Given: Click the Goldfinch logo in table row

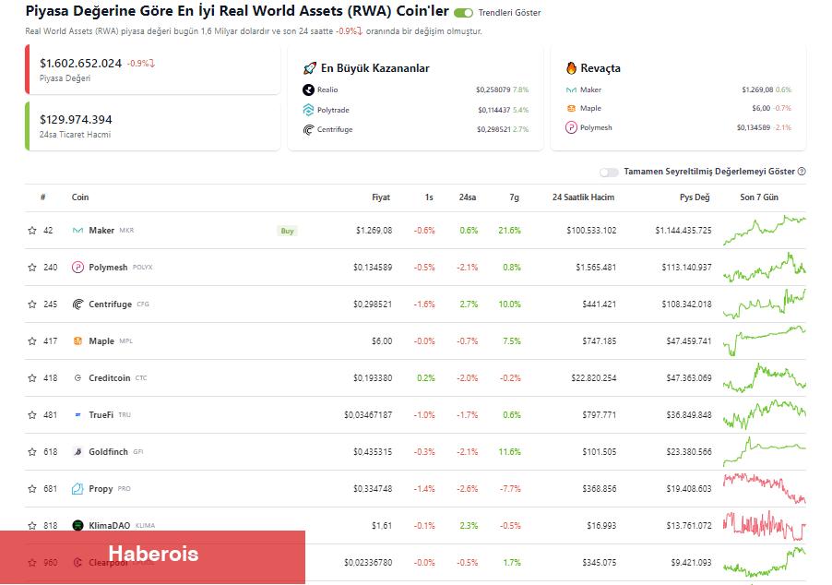Looking at the screenshot, I should (77, 452).
